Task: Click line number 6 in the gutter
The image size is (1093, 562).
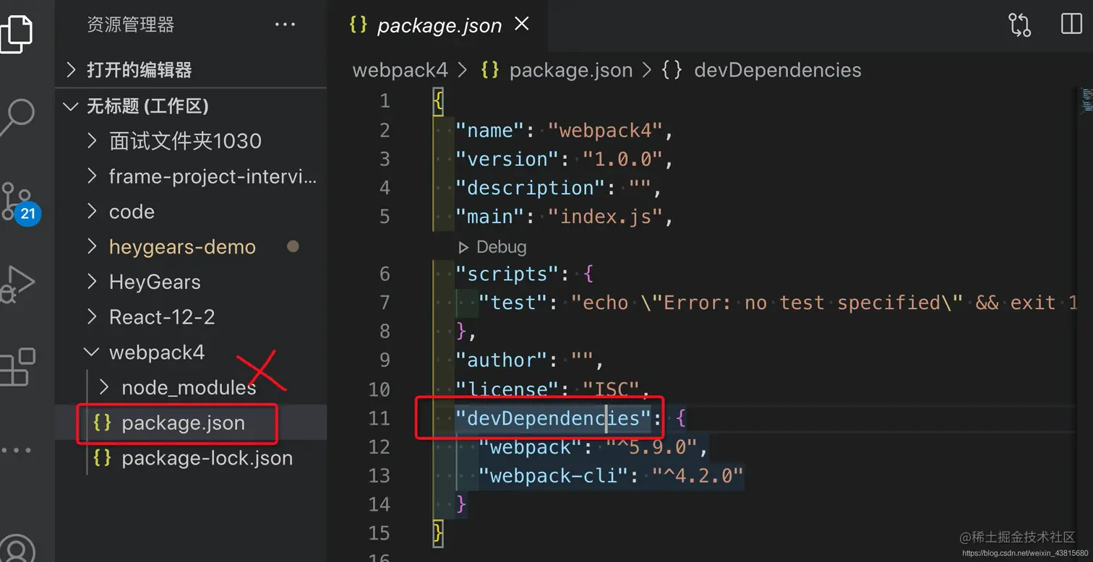Action: (385, 274)
